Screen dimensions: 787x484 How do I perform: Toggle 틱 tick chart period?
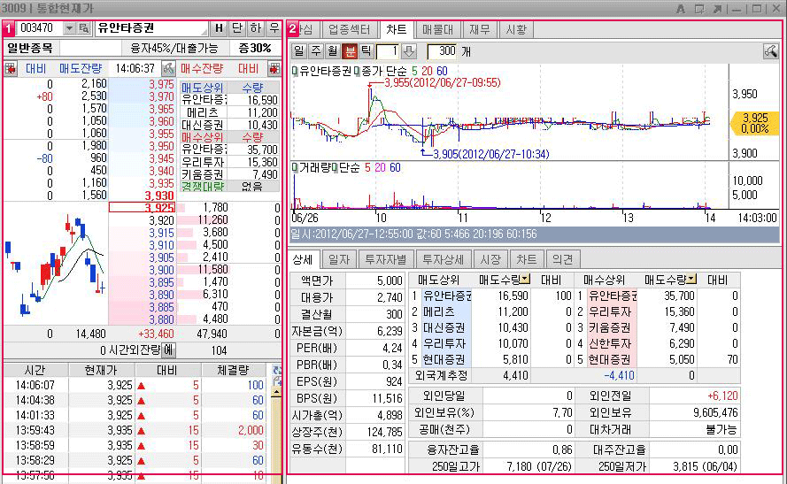(366, 50)
